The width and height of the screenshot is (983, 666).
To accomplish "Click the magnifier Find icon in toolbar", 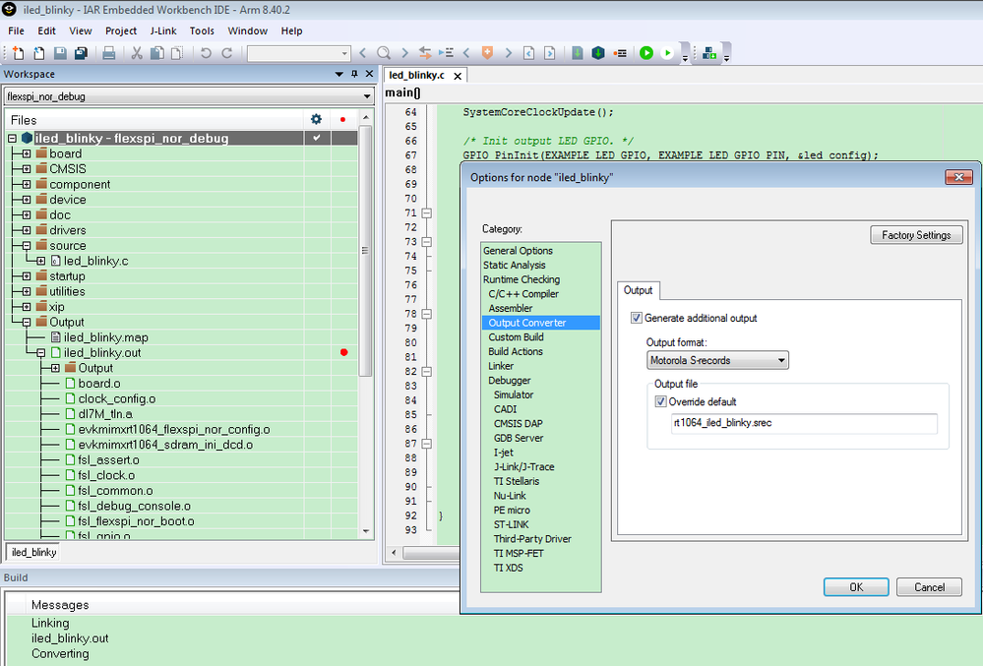I will [384, 53].
